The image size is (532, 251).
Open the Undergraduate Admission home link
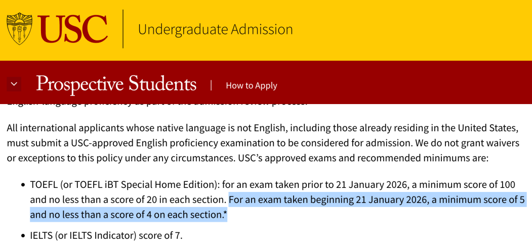(215, 29)
